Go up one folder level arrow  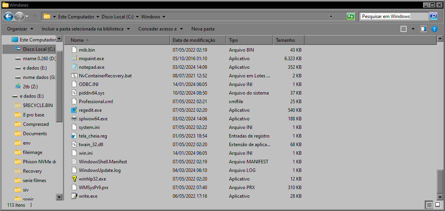[35, 16]
